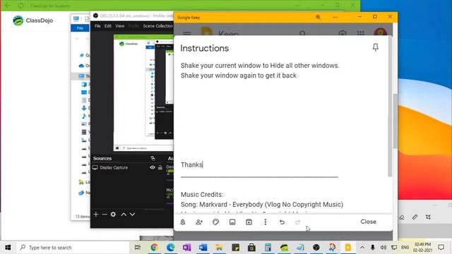Click the Thanks line in the note
452x254 pixels.
tap(191, 164)
